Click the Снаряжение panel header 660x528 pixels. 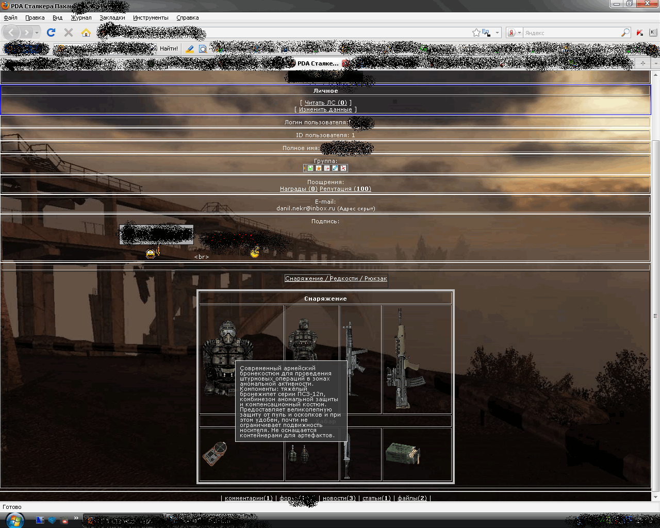pyautogui.click(x=325, y=299)
